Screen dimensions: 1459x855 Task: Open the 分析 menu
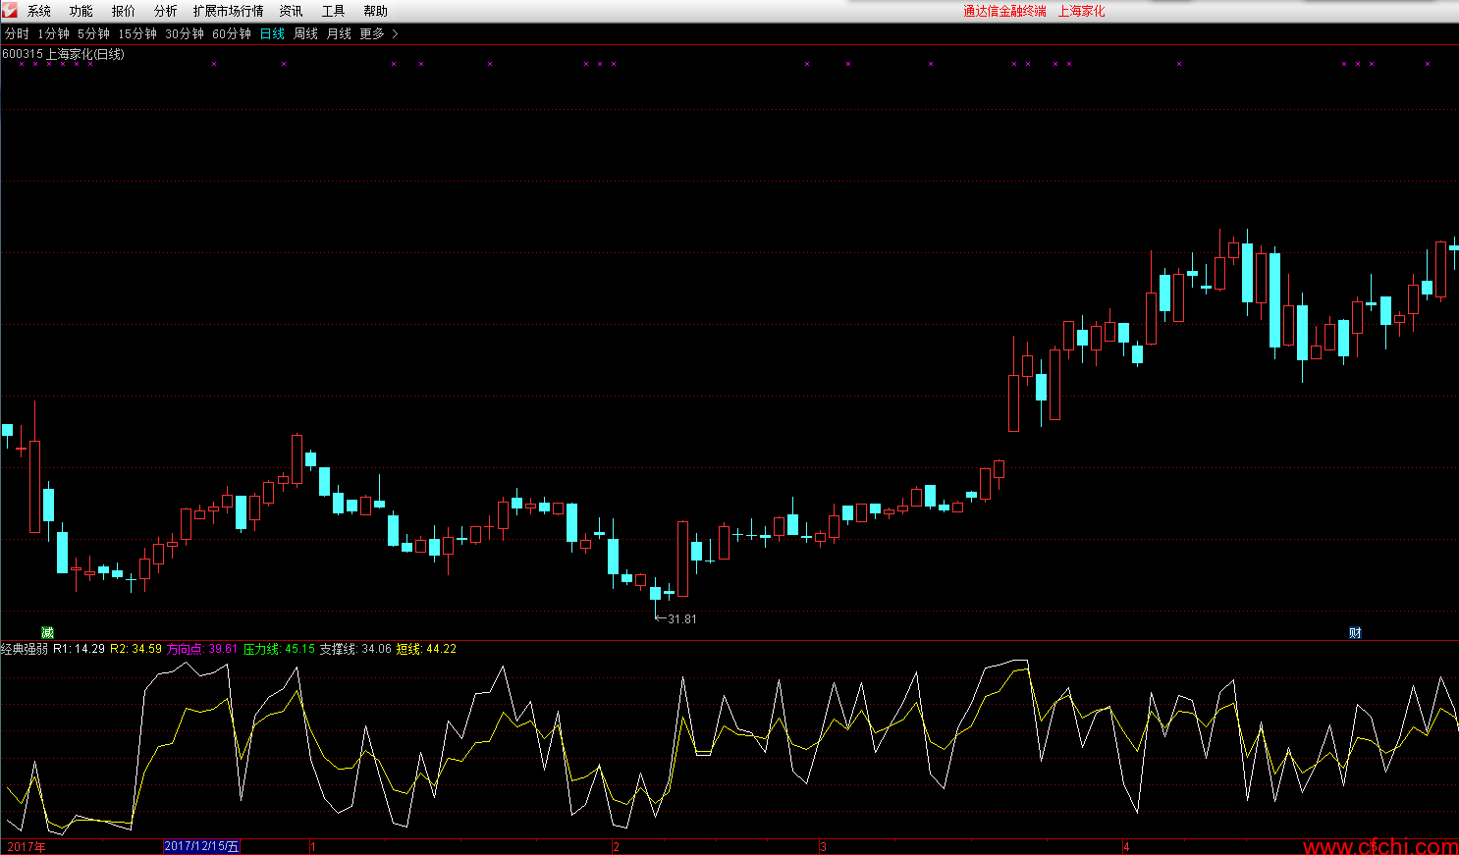tap(166, 11)
